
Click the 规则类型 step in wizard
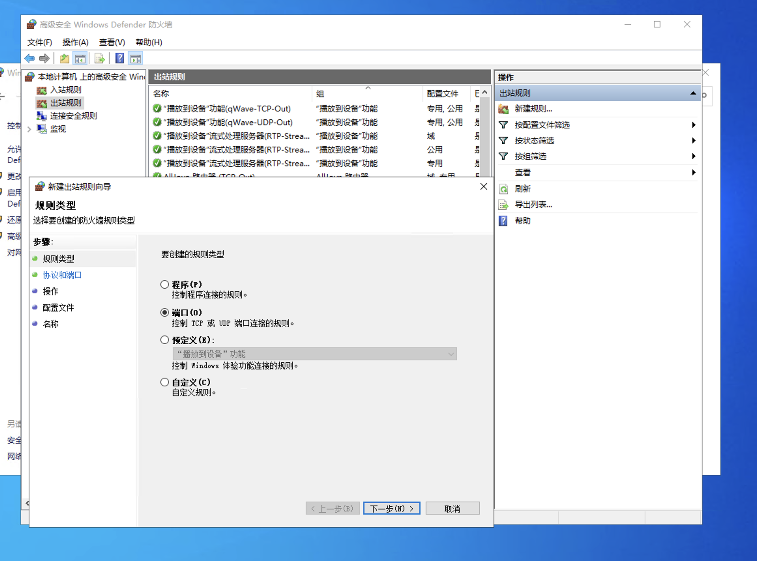(58, 259)
